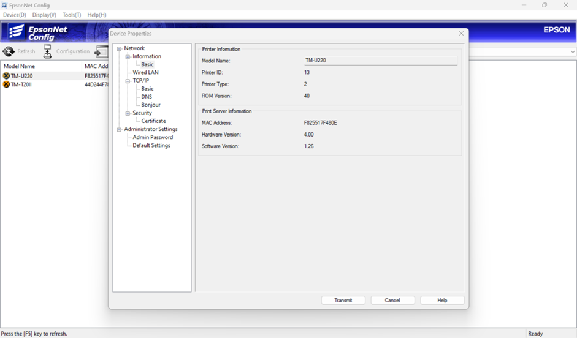
Task: Click the EpsonNet Config title bar app icon
Action: point(4,5)
